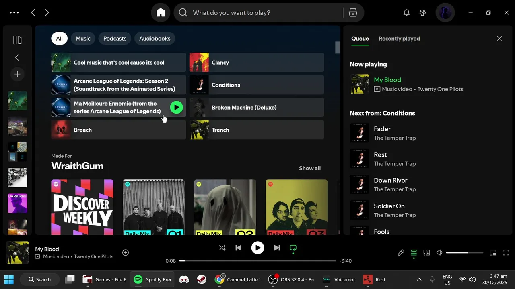This screenshot has width=515, height=289.
Task: Toggle the repeat mode button
Action: [x=293, y=248]
